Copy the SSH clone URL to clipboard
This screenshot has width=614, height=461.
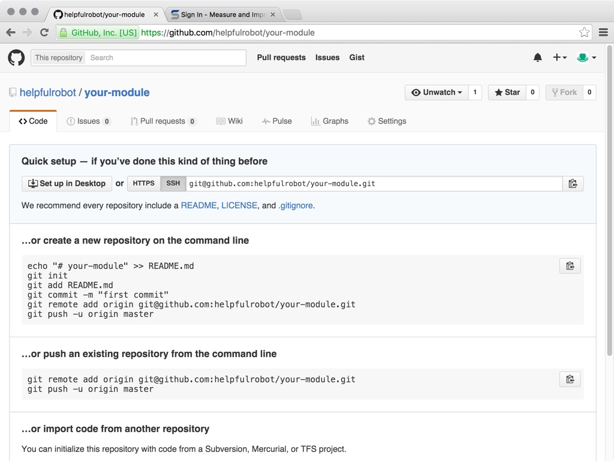pos(573,184)
